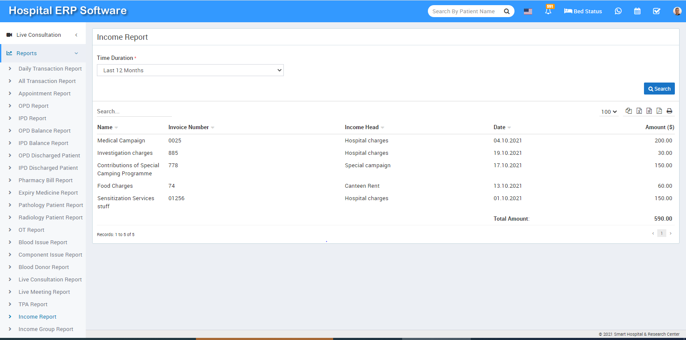Copy the table data to clipboard
The image size is (686, 340).
click(x=629, y=111)
